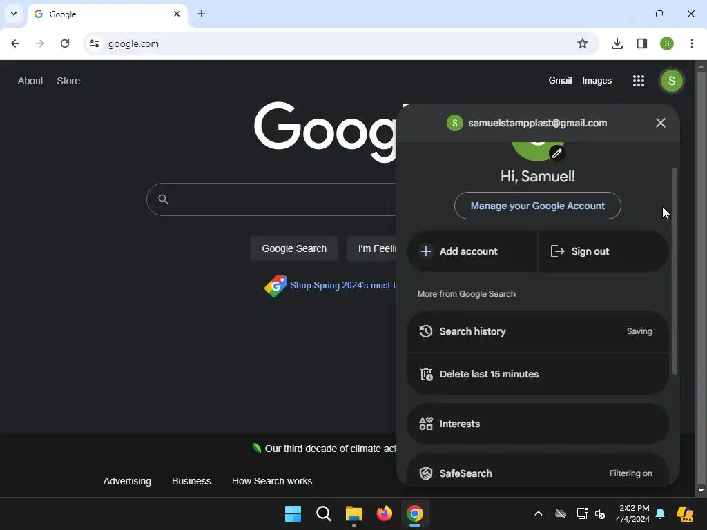
Task: Click the Google account avatar on the page
Action: coord(671,81)
